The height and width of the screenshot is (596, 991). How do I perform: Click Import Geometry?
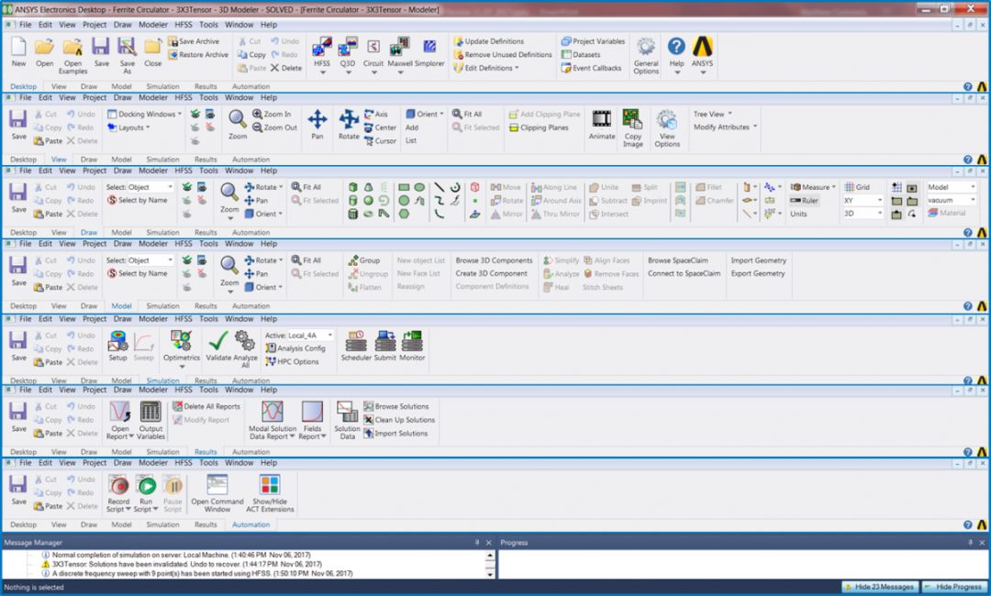click(x=759, y=260)
